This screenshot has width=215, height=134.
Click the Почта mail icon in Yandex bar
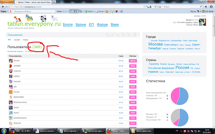(100, 11)
